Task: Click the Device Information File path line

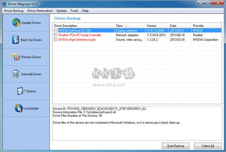Action: pos(84,112)
